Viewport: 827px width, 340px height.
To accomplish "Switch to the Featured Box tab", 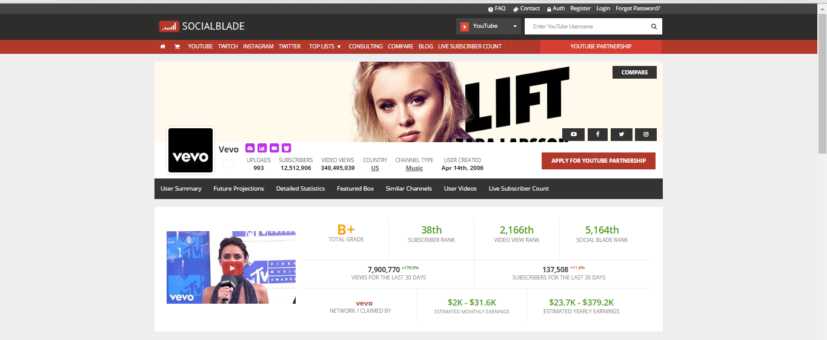I will click(356, 189).
